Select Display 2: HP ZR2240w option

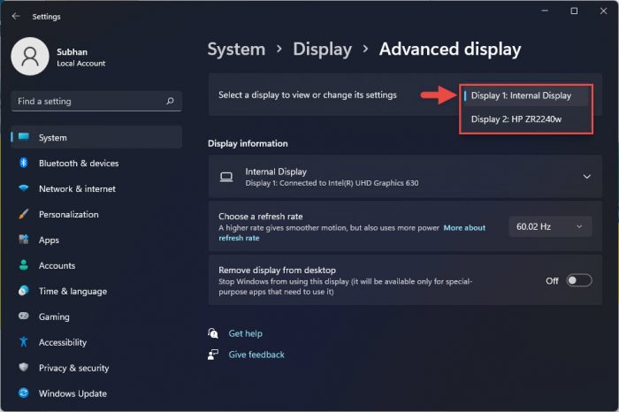point(516,118)
